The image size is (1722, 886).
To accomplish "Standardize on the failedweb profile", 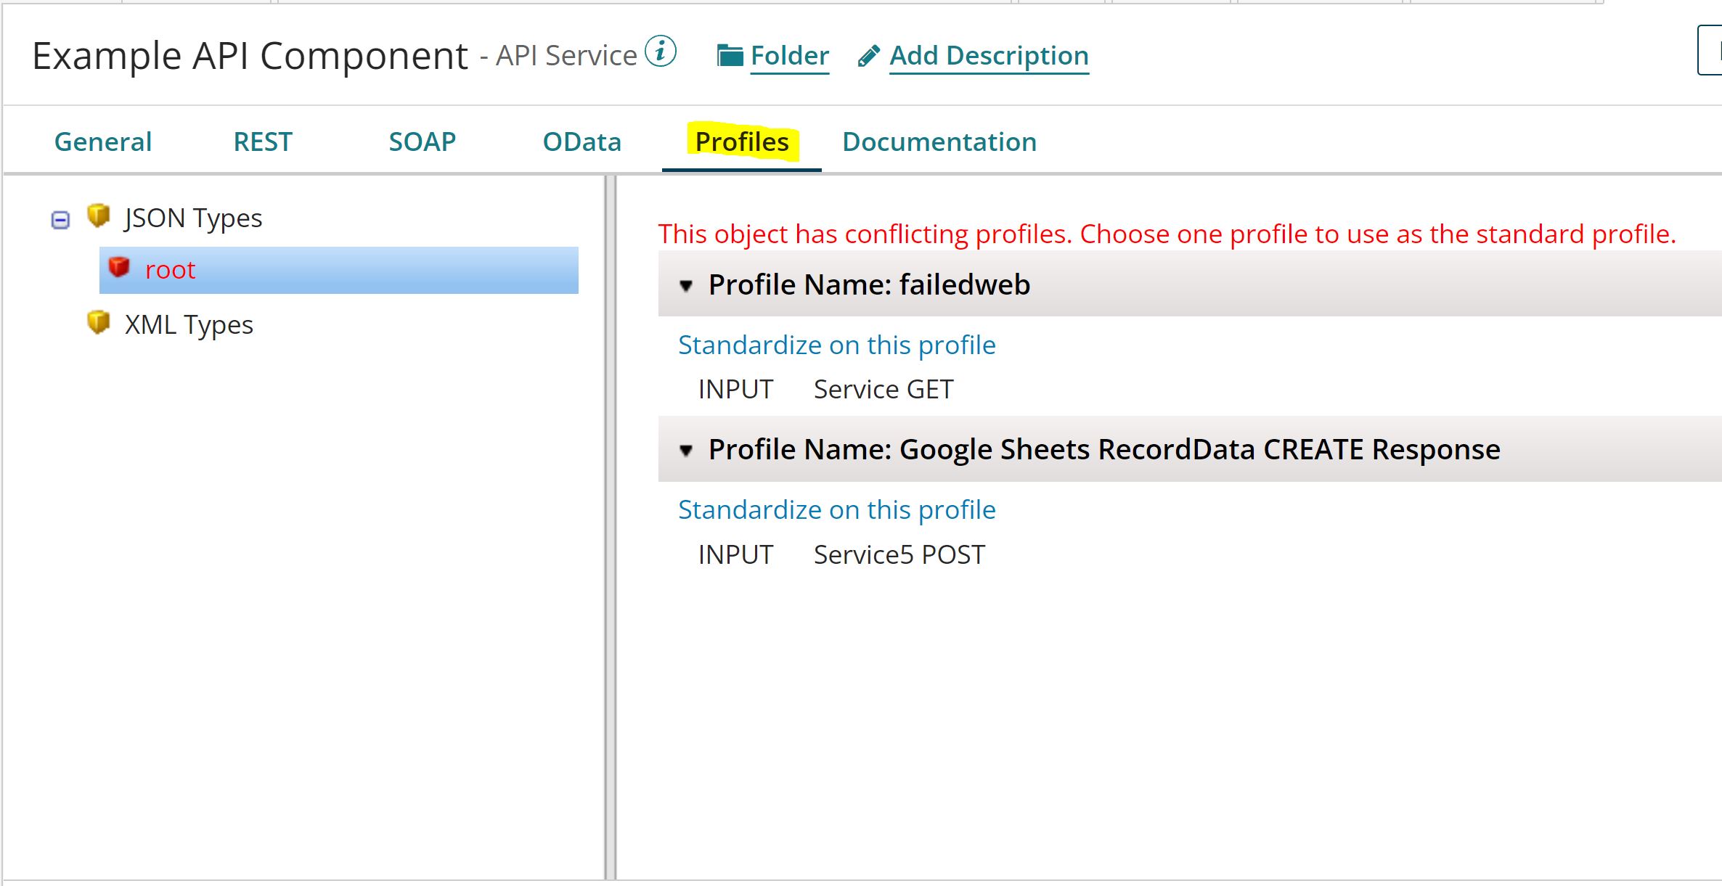I will [836, 345].
